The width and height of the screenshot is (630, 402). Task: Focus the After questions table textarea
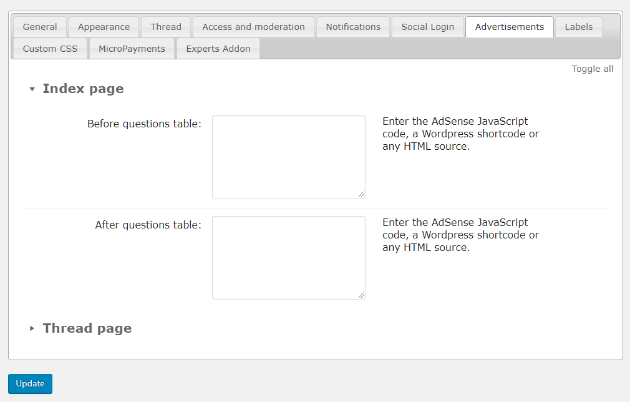[288, 257]
